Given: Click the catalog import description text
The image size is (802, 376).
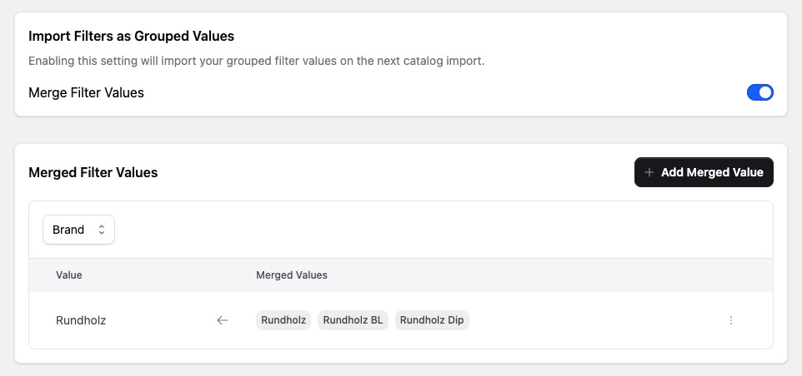Looking at the screenshot, I should tap(256, 62).
